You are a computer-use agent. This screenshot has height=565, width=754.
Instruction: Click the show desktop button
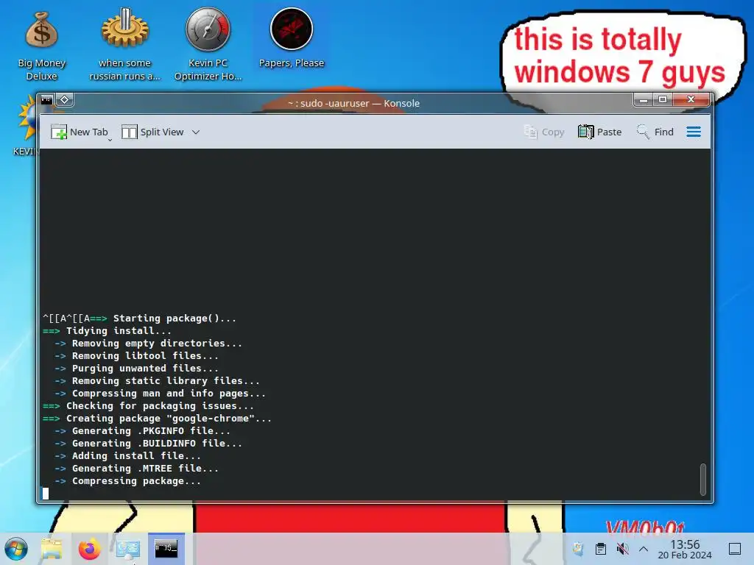tap(735, 549)
